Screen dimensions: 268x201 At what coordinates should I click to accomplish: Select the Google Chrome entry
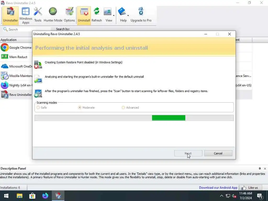(x=16, y=48)
